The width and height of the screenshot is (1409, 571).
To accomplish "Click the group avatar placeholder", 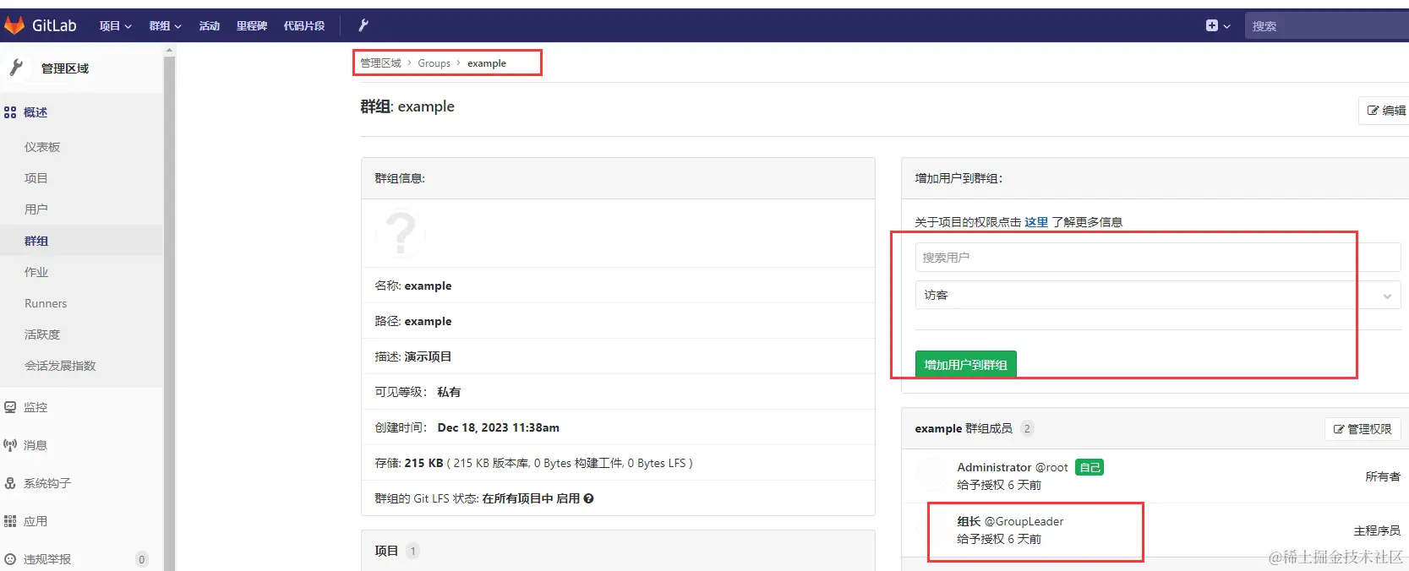I will pos(401,233).
